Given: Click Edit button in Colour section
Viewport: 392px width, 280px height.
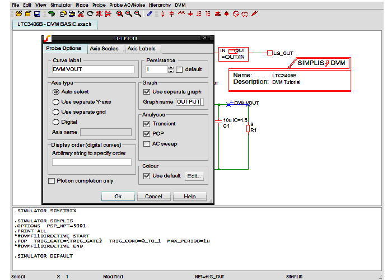Looking at the screenshot, I should pyautogui.click(x=194, y=176).
